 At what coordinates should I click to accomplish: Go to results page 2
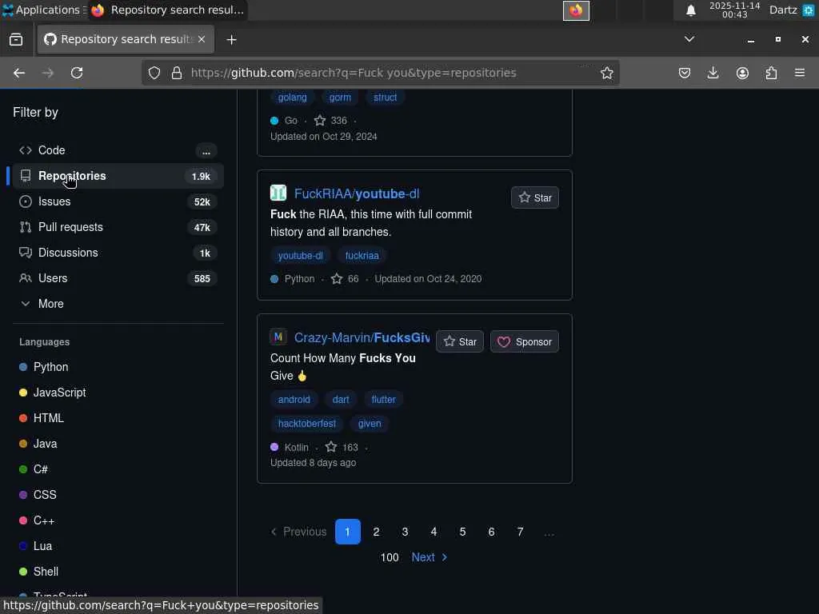click(376, 532)
